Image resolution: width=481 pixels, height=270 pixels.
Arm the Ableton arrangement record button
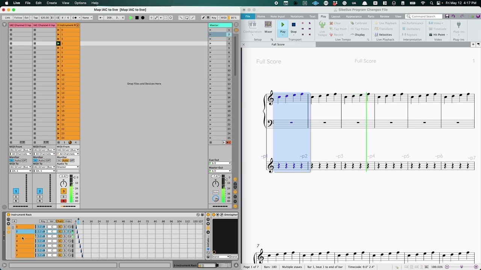coord(142,18)
